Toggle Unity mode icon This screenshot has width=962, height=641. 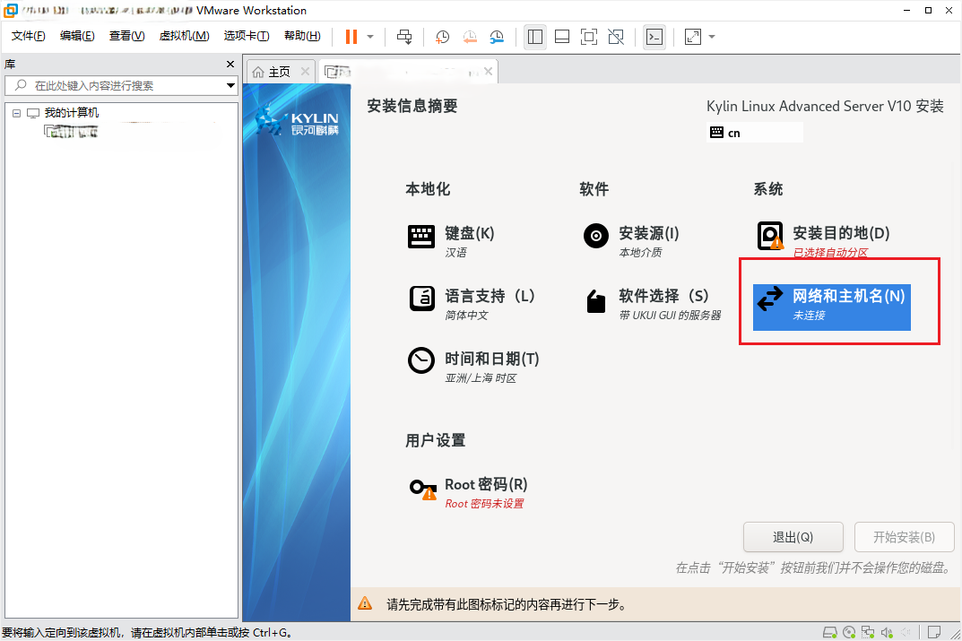[x=616, y=37]
